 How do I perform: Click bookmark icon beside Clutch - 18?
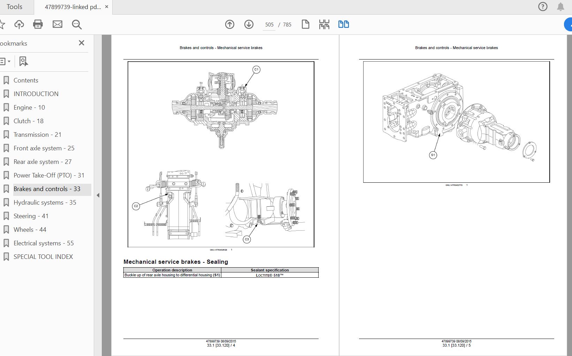[6, 121]
